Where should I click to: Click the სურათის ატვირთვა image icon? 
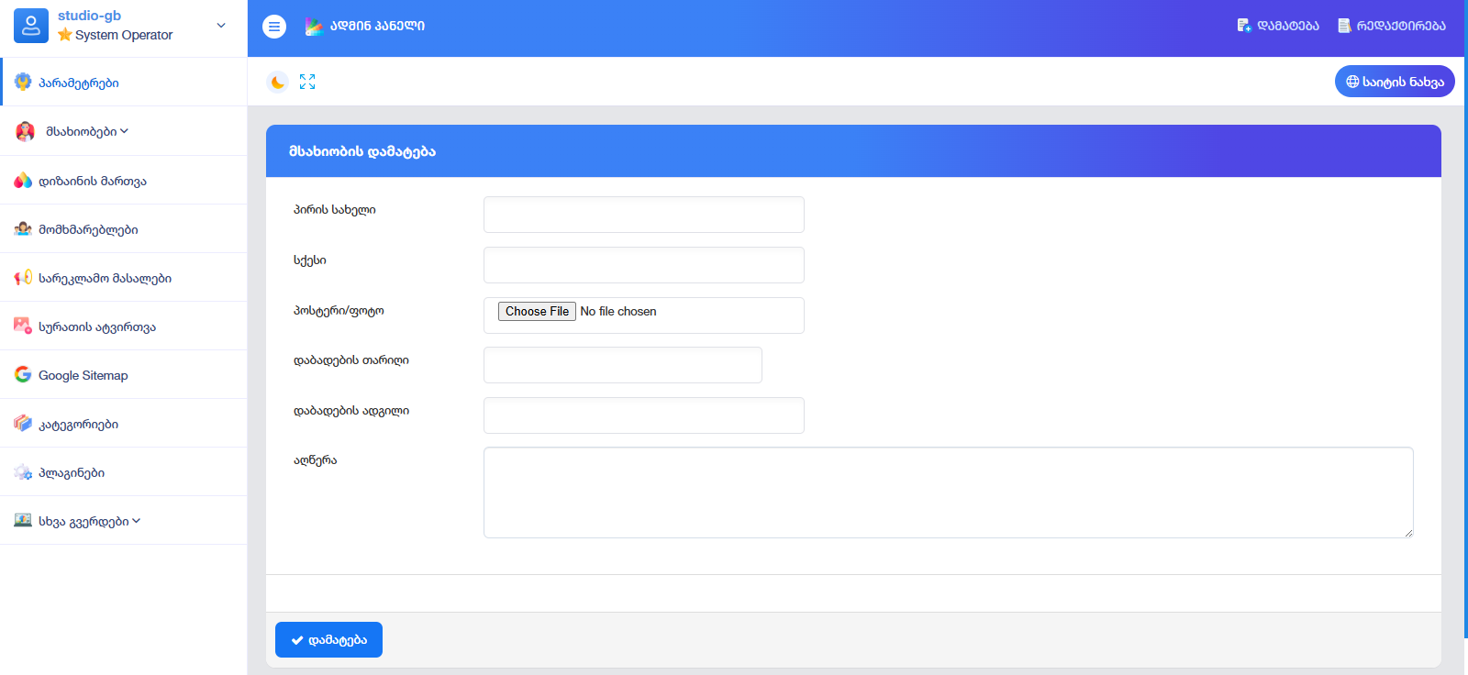coord(23,326)
